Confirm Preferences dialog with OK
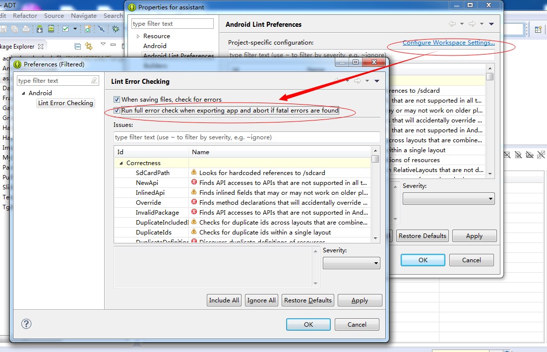The image size is (547, 352). tap(308, 324)
